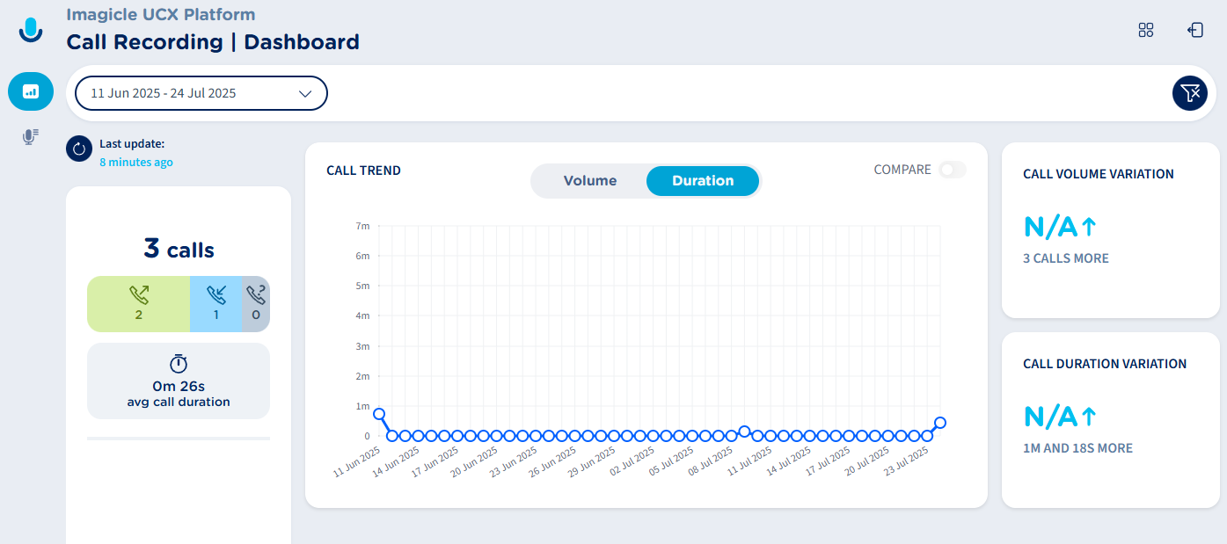Click the logout icon
This screenshot has height=544, width=1227.
(1194, 31)
